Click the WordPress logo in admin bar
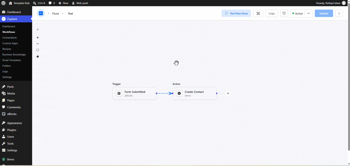Screen dimensions: 350x166 (x=3, y=3)
